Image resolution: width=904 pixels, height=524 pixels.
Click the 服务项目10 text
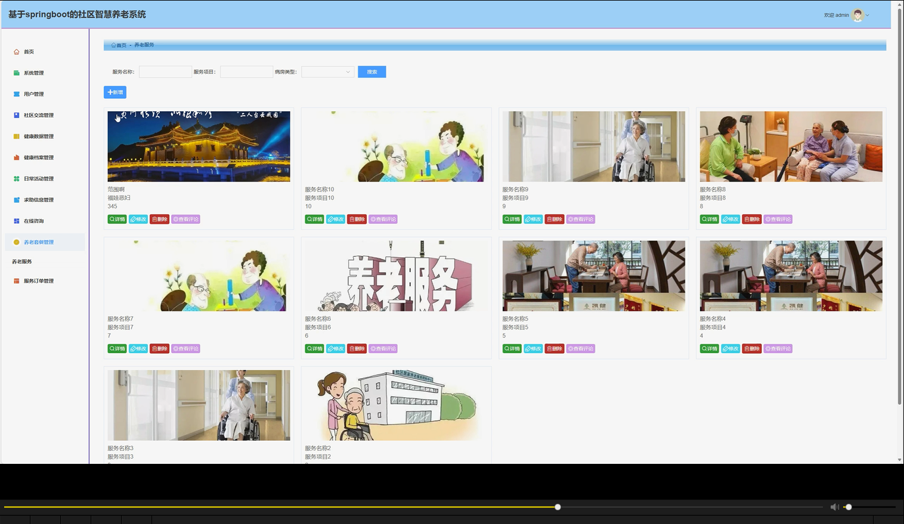click(x=320, y=198)
